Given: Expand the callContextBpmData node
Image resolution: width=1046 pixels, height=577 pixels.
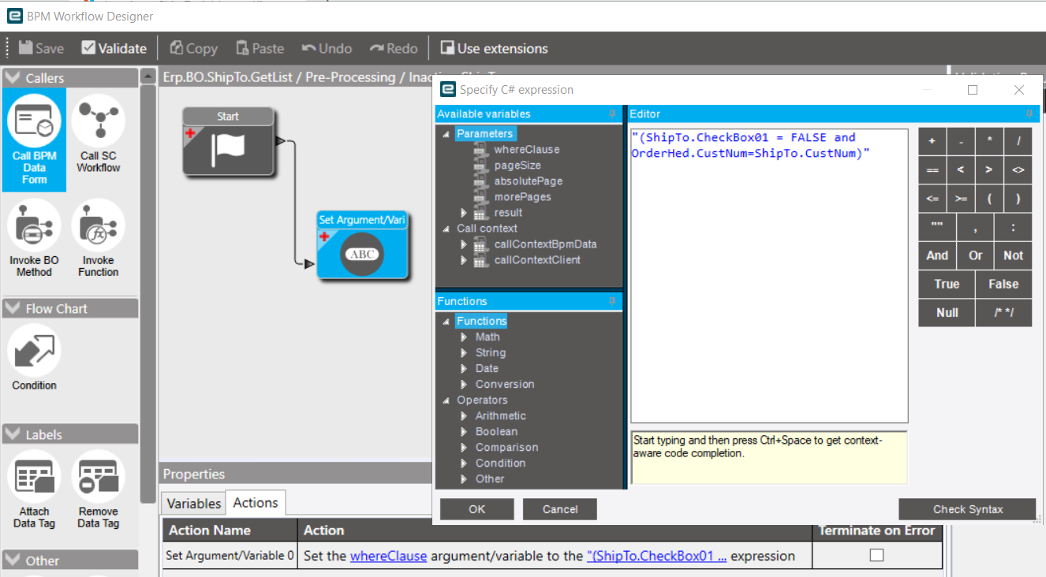Looking at the screenshot, I should coord(464,244).
